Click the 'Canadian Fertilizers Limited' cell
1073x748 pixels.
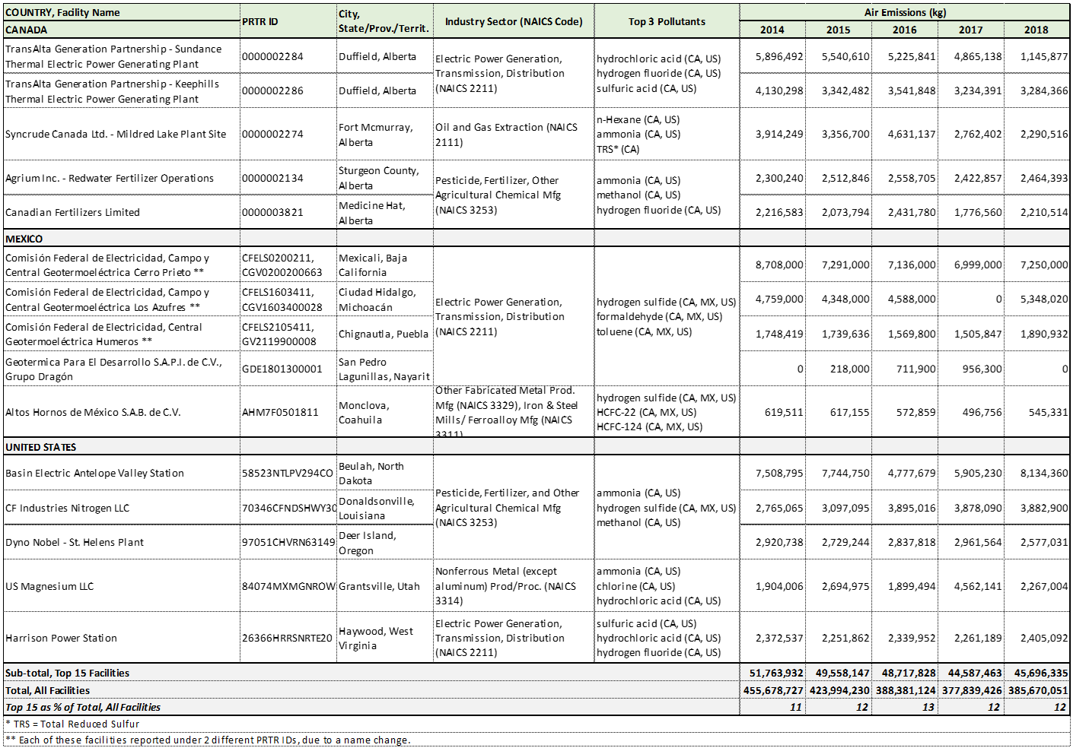pos(72,212)
